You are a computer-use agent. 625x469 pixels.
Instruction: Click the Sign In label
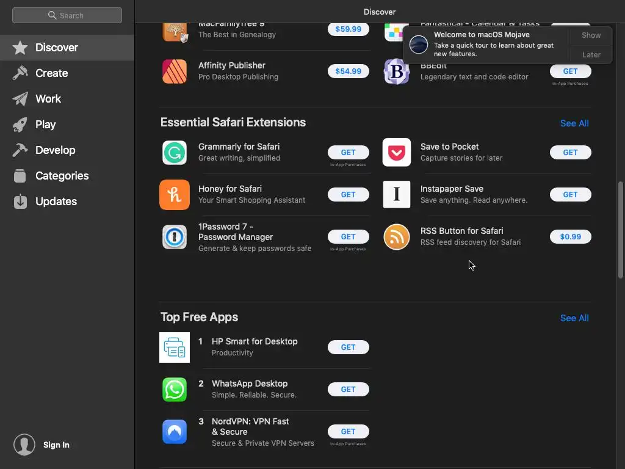coord(56,445)
